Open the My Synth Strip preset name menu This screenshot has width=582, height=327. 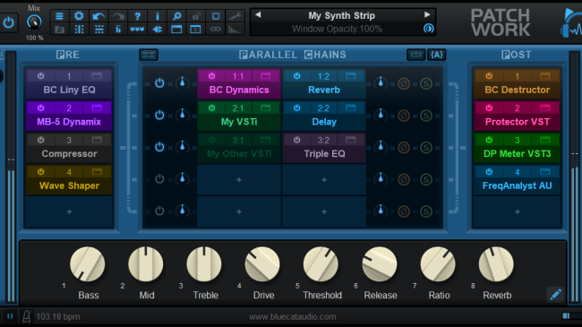click(x=341, y=15)
